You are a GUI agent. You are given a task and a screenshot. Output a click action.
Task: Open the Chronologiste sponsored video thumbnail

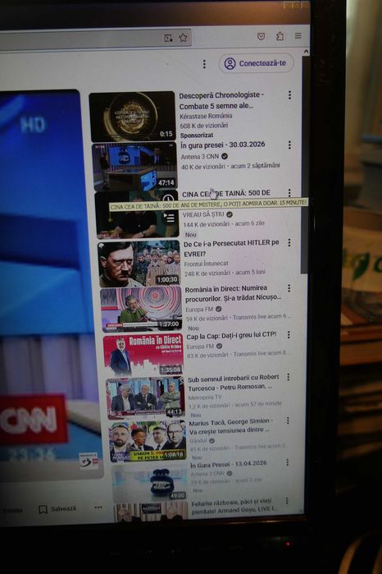pos(132,117)
